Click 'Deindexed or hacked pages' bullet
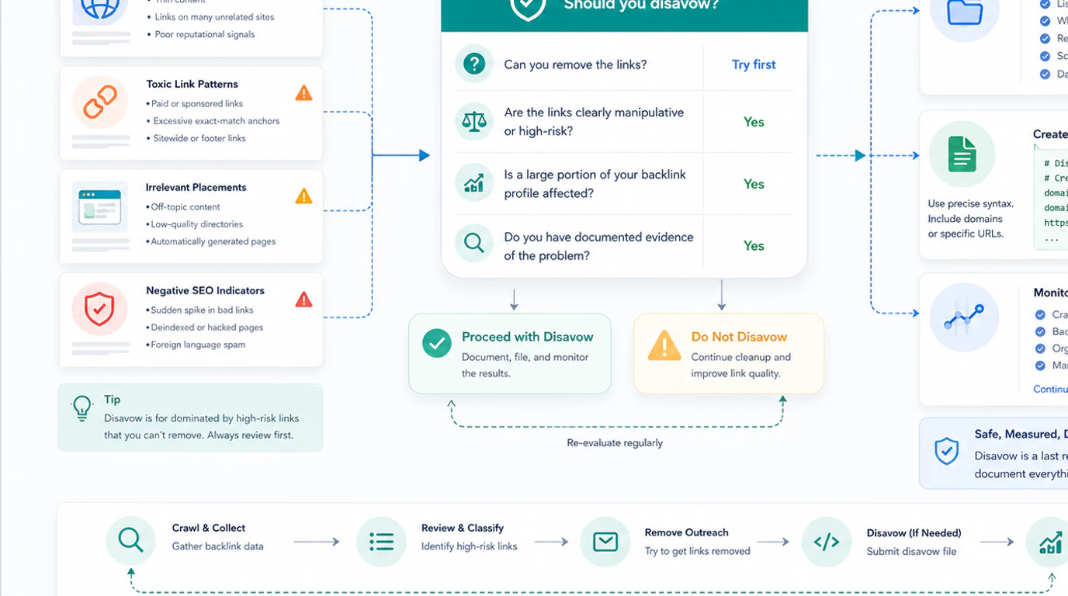The image size is (1068, 596). coord(206,327)
